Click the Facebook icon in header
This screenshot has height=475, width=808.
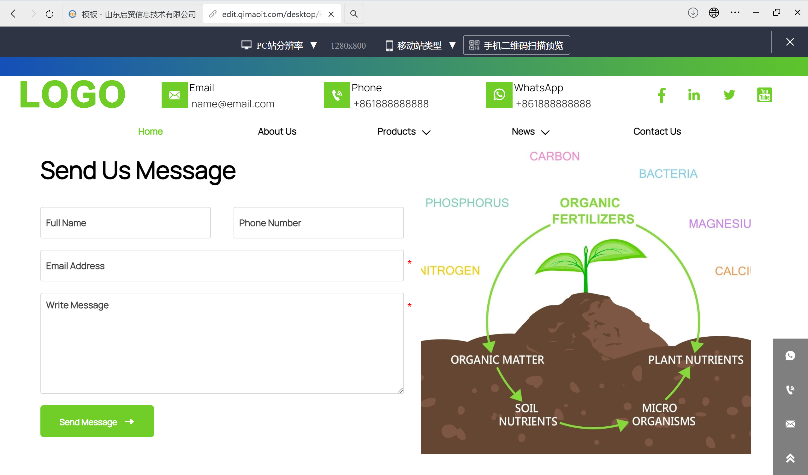[x=662, y=95]
